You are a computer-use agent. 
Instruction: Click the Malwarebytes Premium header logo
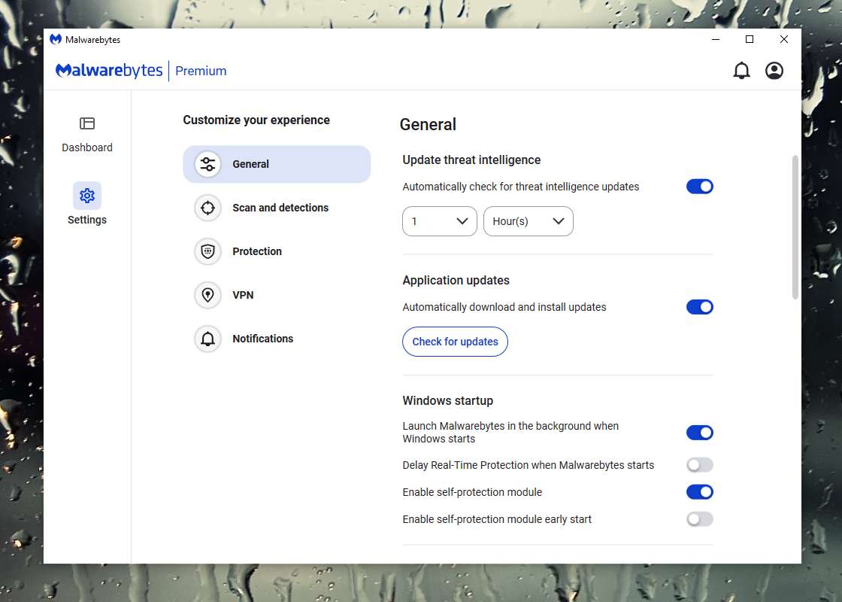click(141, 71)
